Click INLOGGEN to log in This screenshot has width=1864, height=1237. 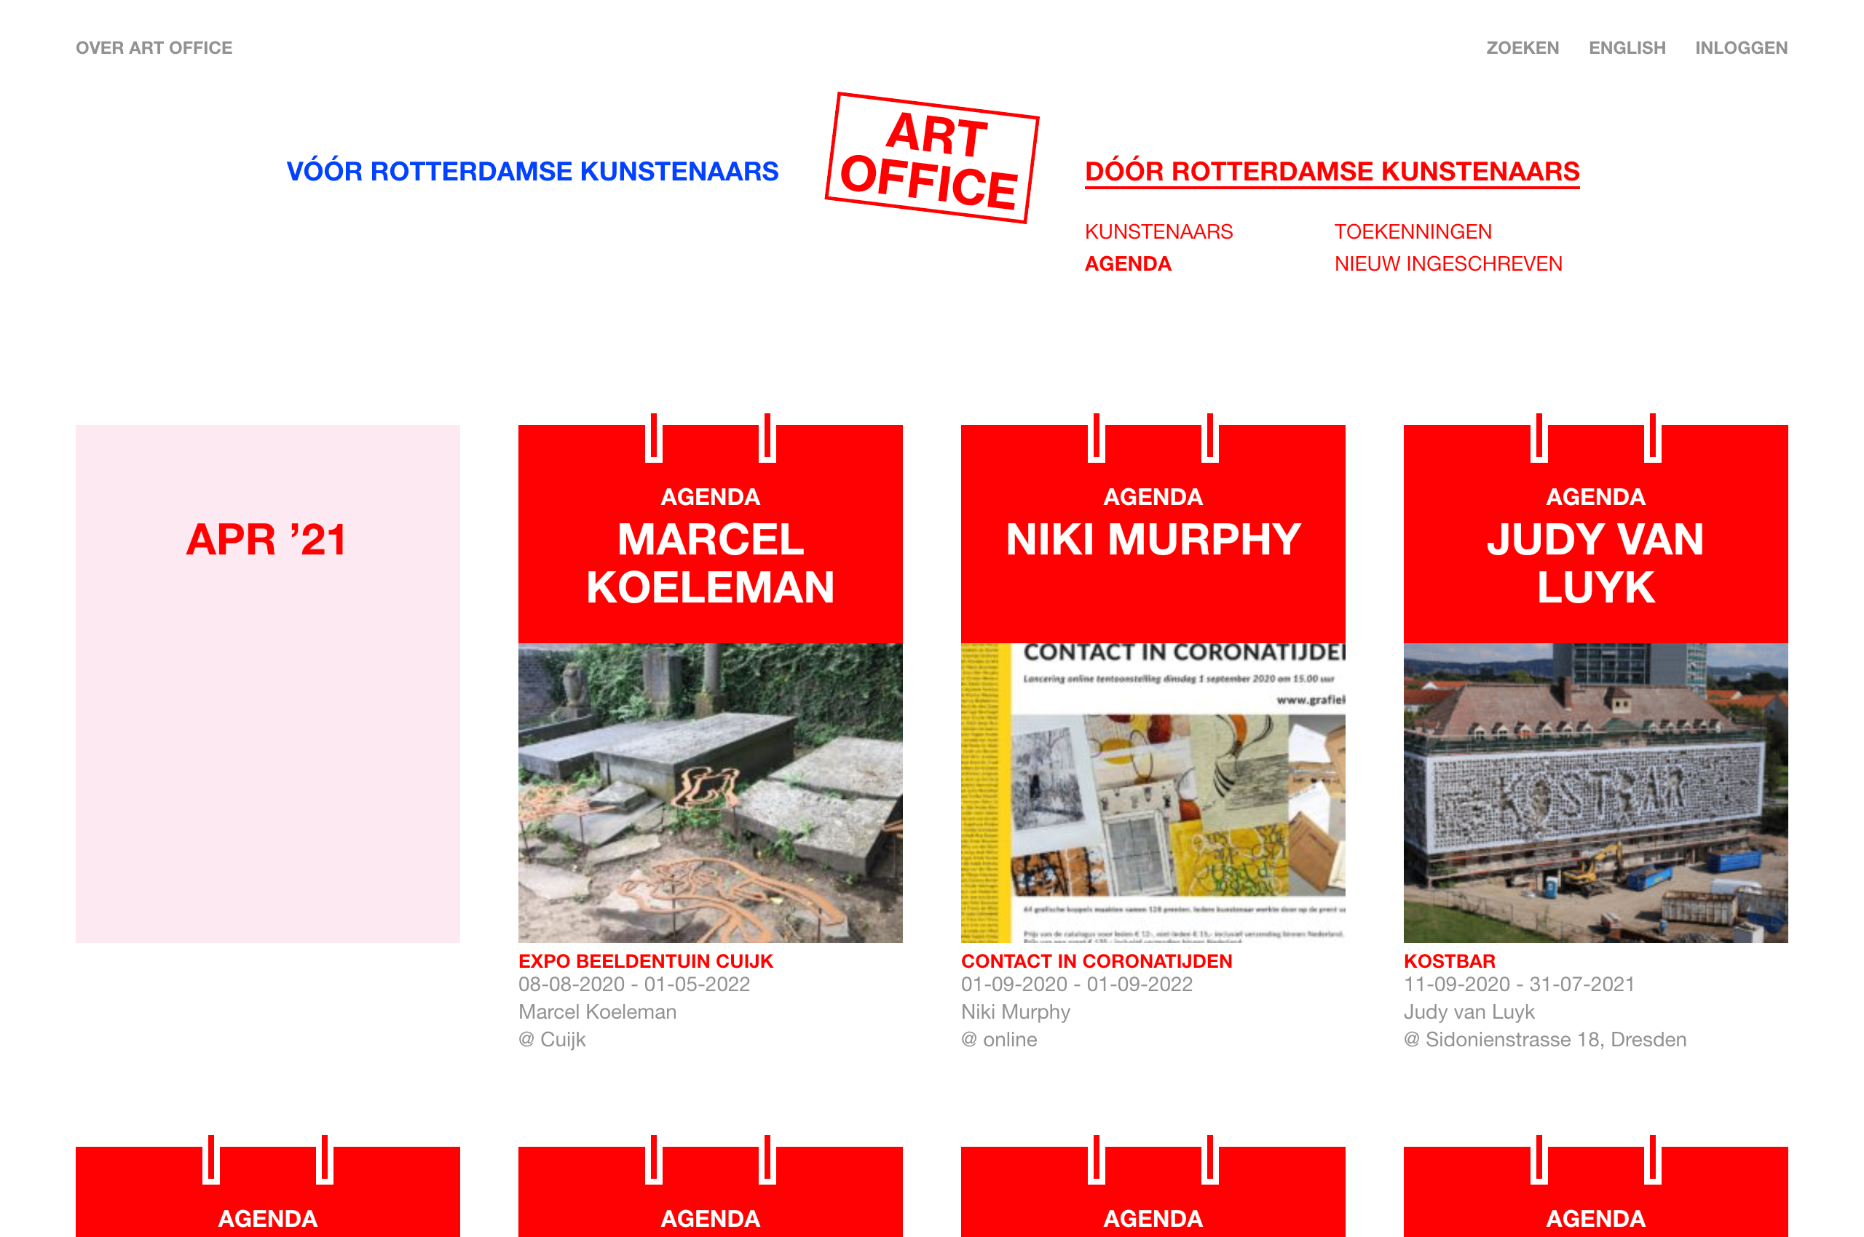click(x=1741, y=48)
